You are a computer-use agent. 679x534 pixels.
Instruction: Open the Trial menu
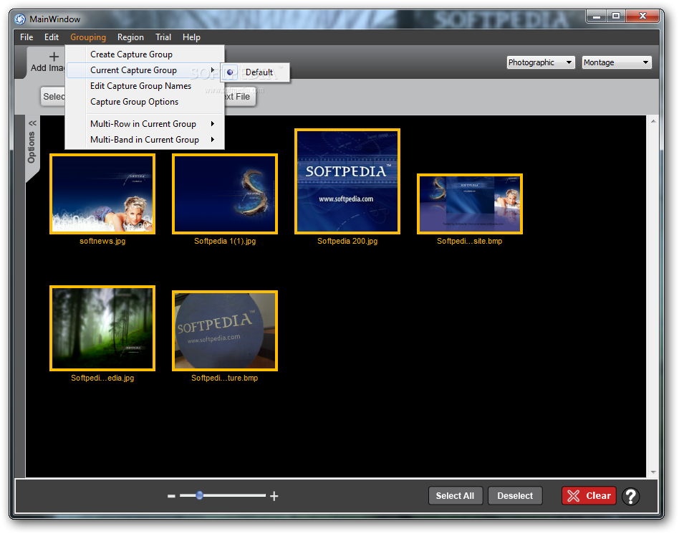[163, 37]
